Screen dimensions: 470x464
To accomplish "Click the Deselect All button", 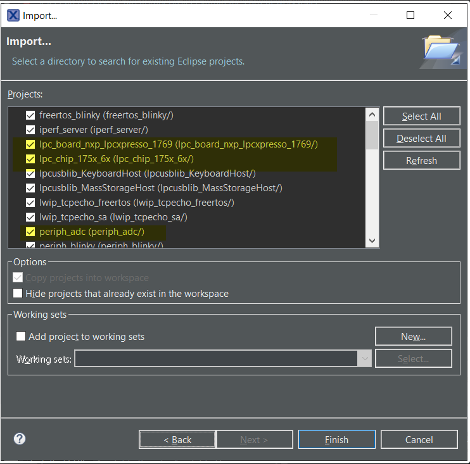I will (421, 138).
